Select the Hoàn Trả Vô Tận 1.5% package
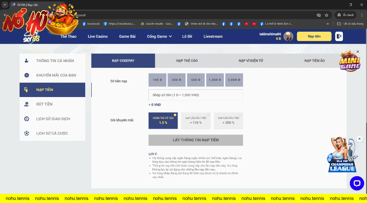Screen dimensions: 367x203 163,121
